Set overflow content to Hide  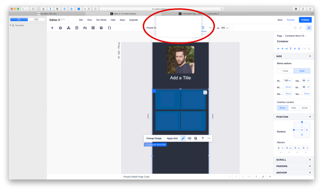point(293,108)
